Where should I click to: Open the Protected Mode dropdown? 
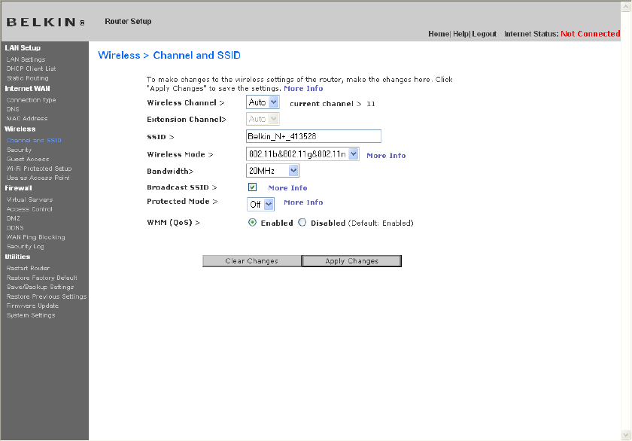click(261, 205)
